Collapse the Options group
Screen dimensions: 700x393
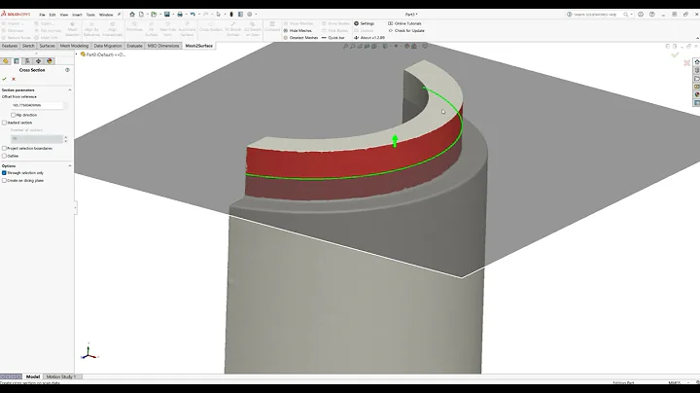[70, 166]
